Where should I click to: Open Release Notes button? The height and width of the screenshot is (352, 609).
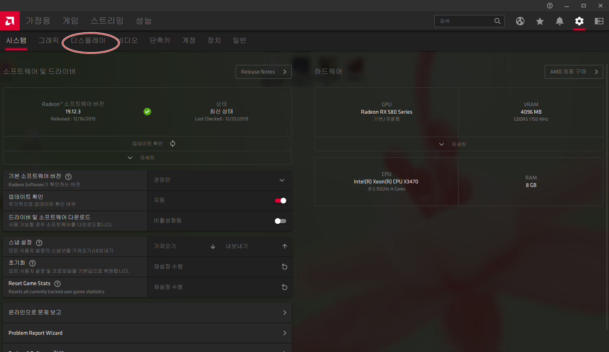tap(264, 72)
